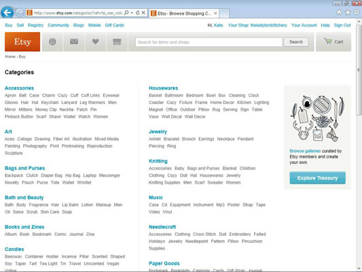362x272 pixels.
Task: Open the Blogs menu link
Action: click(x=79, y=25)
